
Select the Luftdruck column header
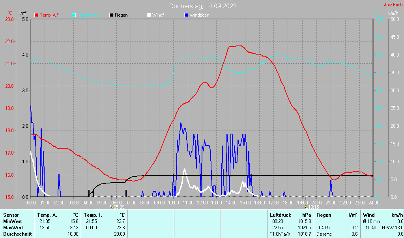(x=280, y=215)
